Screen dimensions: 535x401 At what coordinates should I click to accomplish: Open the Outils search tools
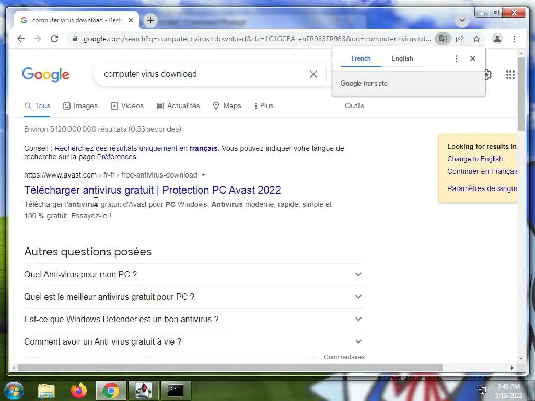[354, 105]
